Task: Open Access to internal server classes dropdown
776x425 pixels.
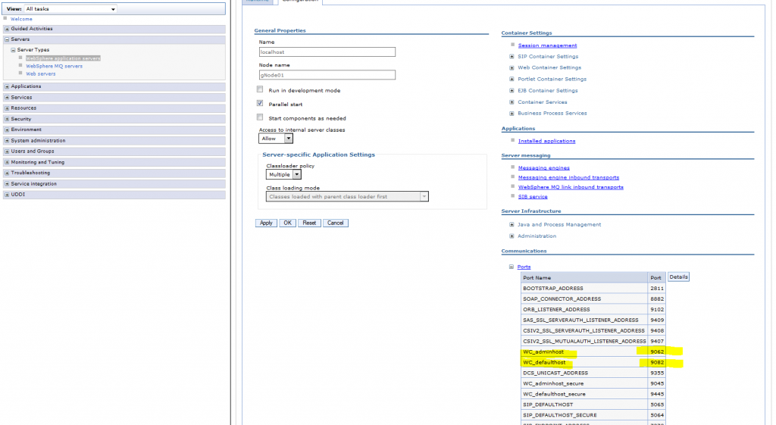Action: pos(276,139)
